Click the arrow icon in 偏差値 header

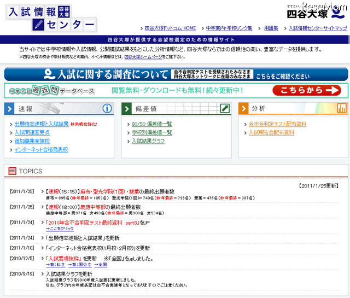pos(225,108)
